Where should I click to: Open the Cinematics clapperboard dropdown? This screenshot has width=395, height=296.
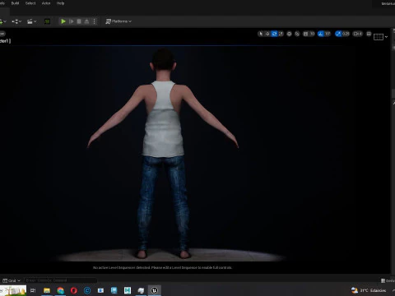pos(32,21)
